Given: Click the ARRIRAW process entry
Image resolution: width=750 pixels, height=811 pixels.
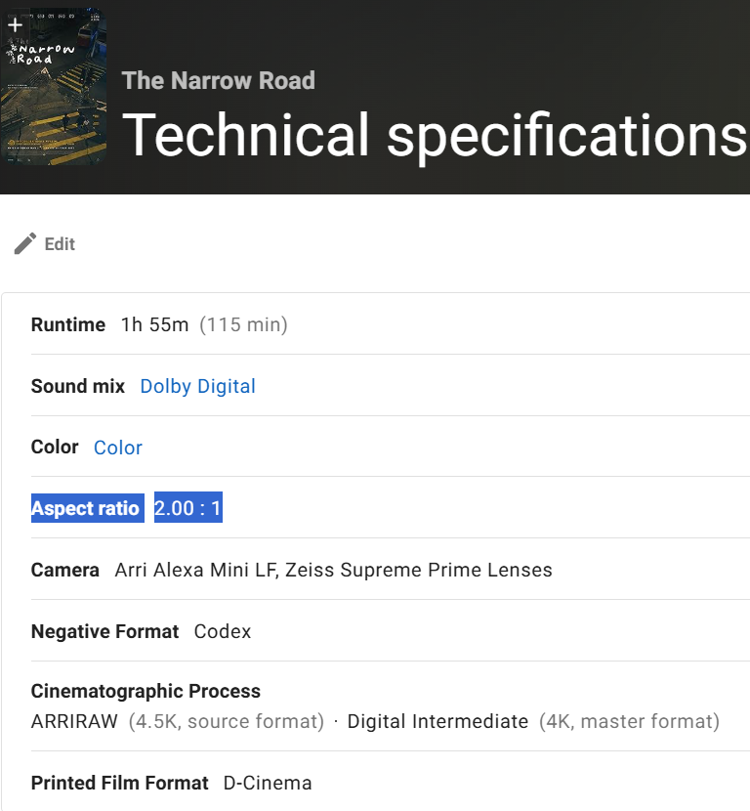Looking at the screenshot, I should coord(74,721).
